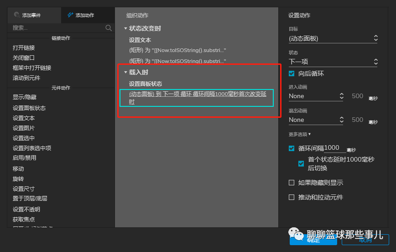Select 设置面板状态 heading under 载入时
Viewport: 396px width, 252px height.
[x=146, y=84]
